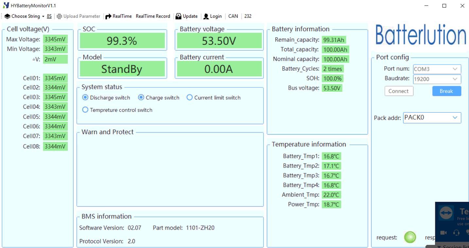Click the blue Break button
The image size is (469, 248).
point(446,91)
